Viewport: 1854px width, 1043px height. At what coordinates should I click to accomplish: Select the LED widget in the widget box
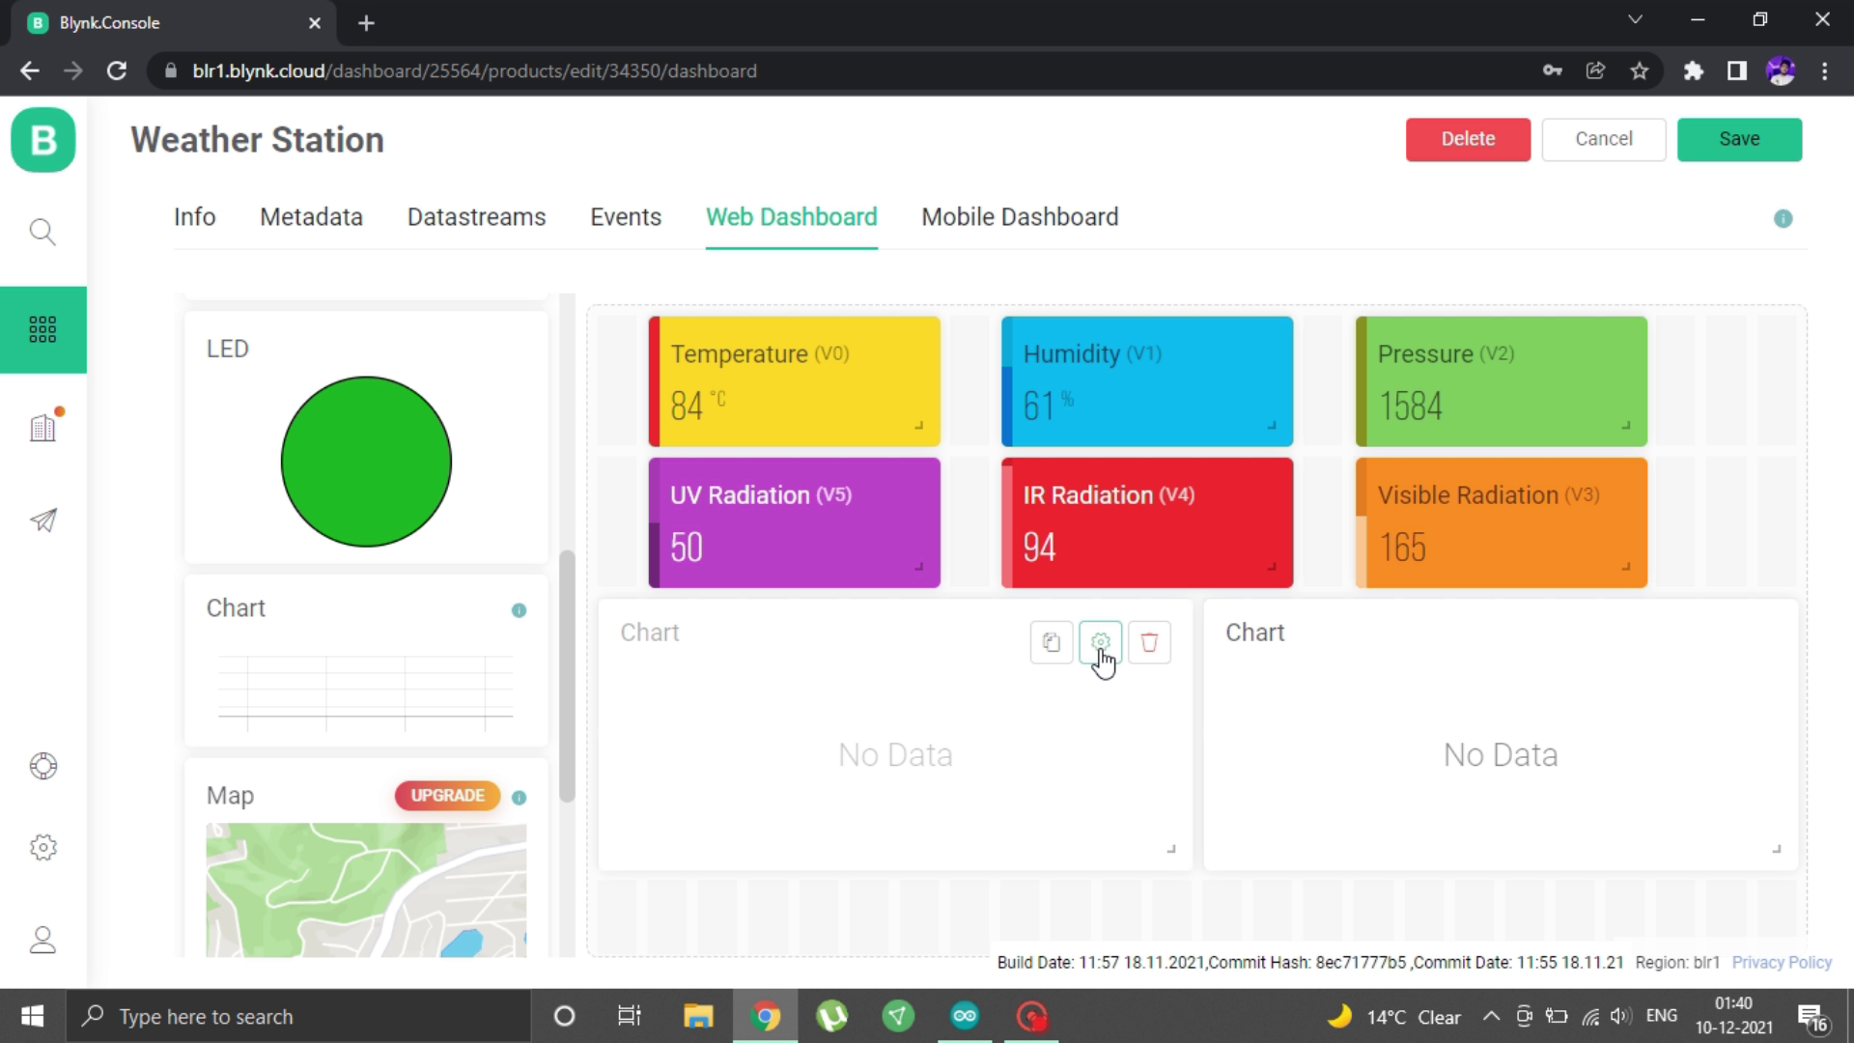[366, 437]
